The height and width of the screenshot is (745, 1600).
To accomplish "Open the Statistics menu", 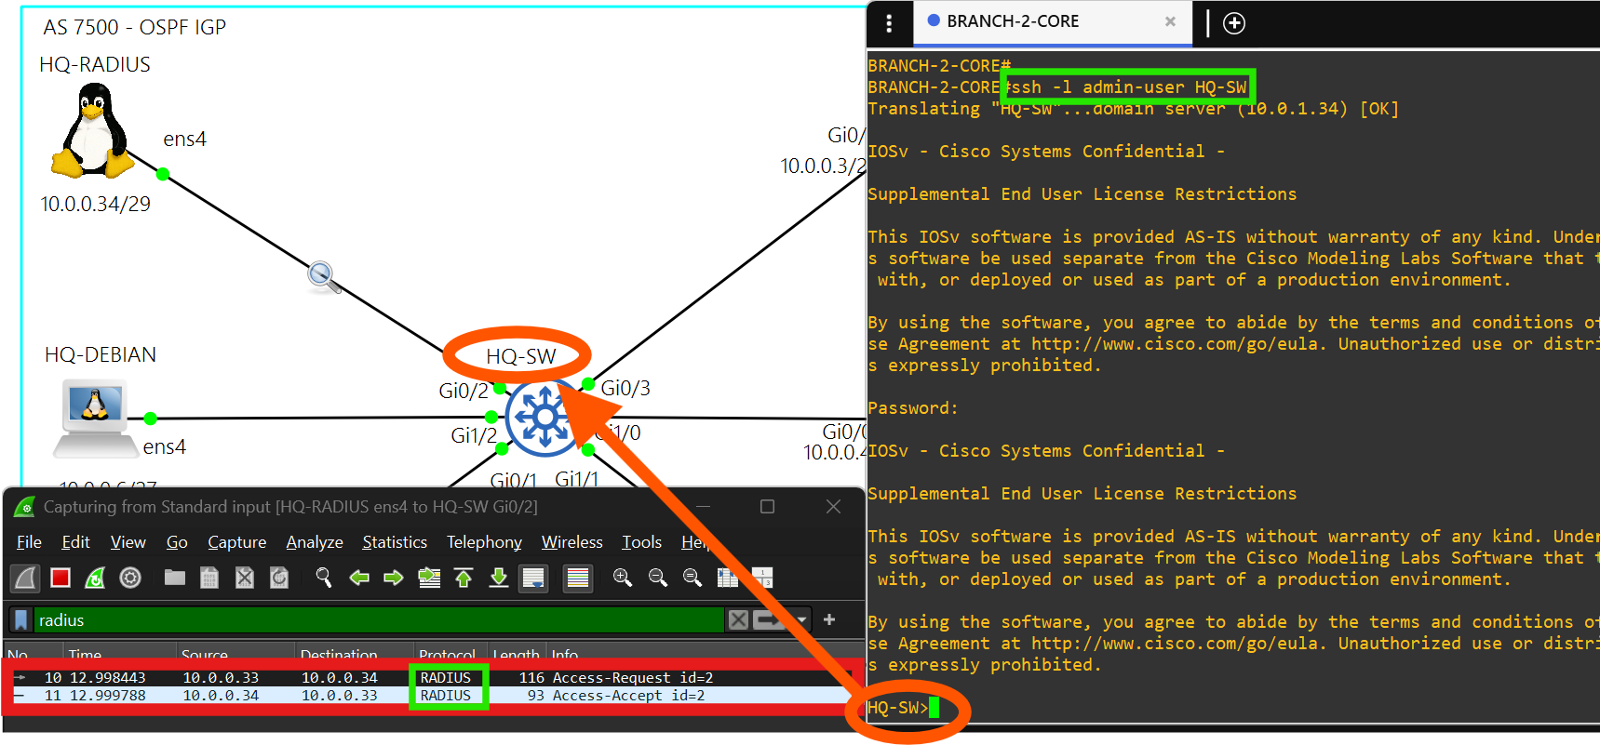I will tap(394, 542).
